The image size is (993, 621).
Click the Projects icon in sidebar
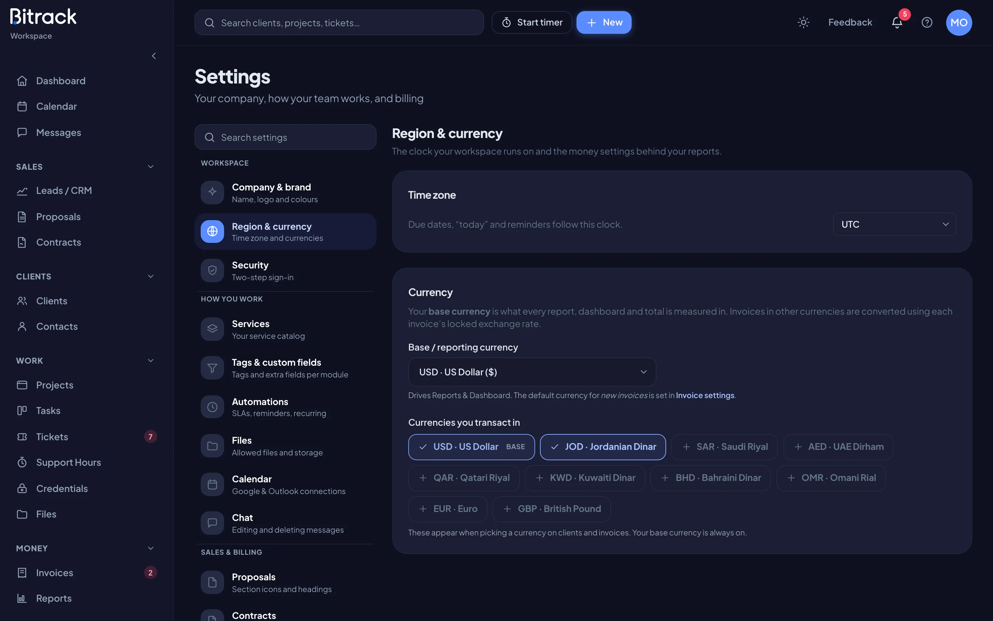(x=22, y=385)
